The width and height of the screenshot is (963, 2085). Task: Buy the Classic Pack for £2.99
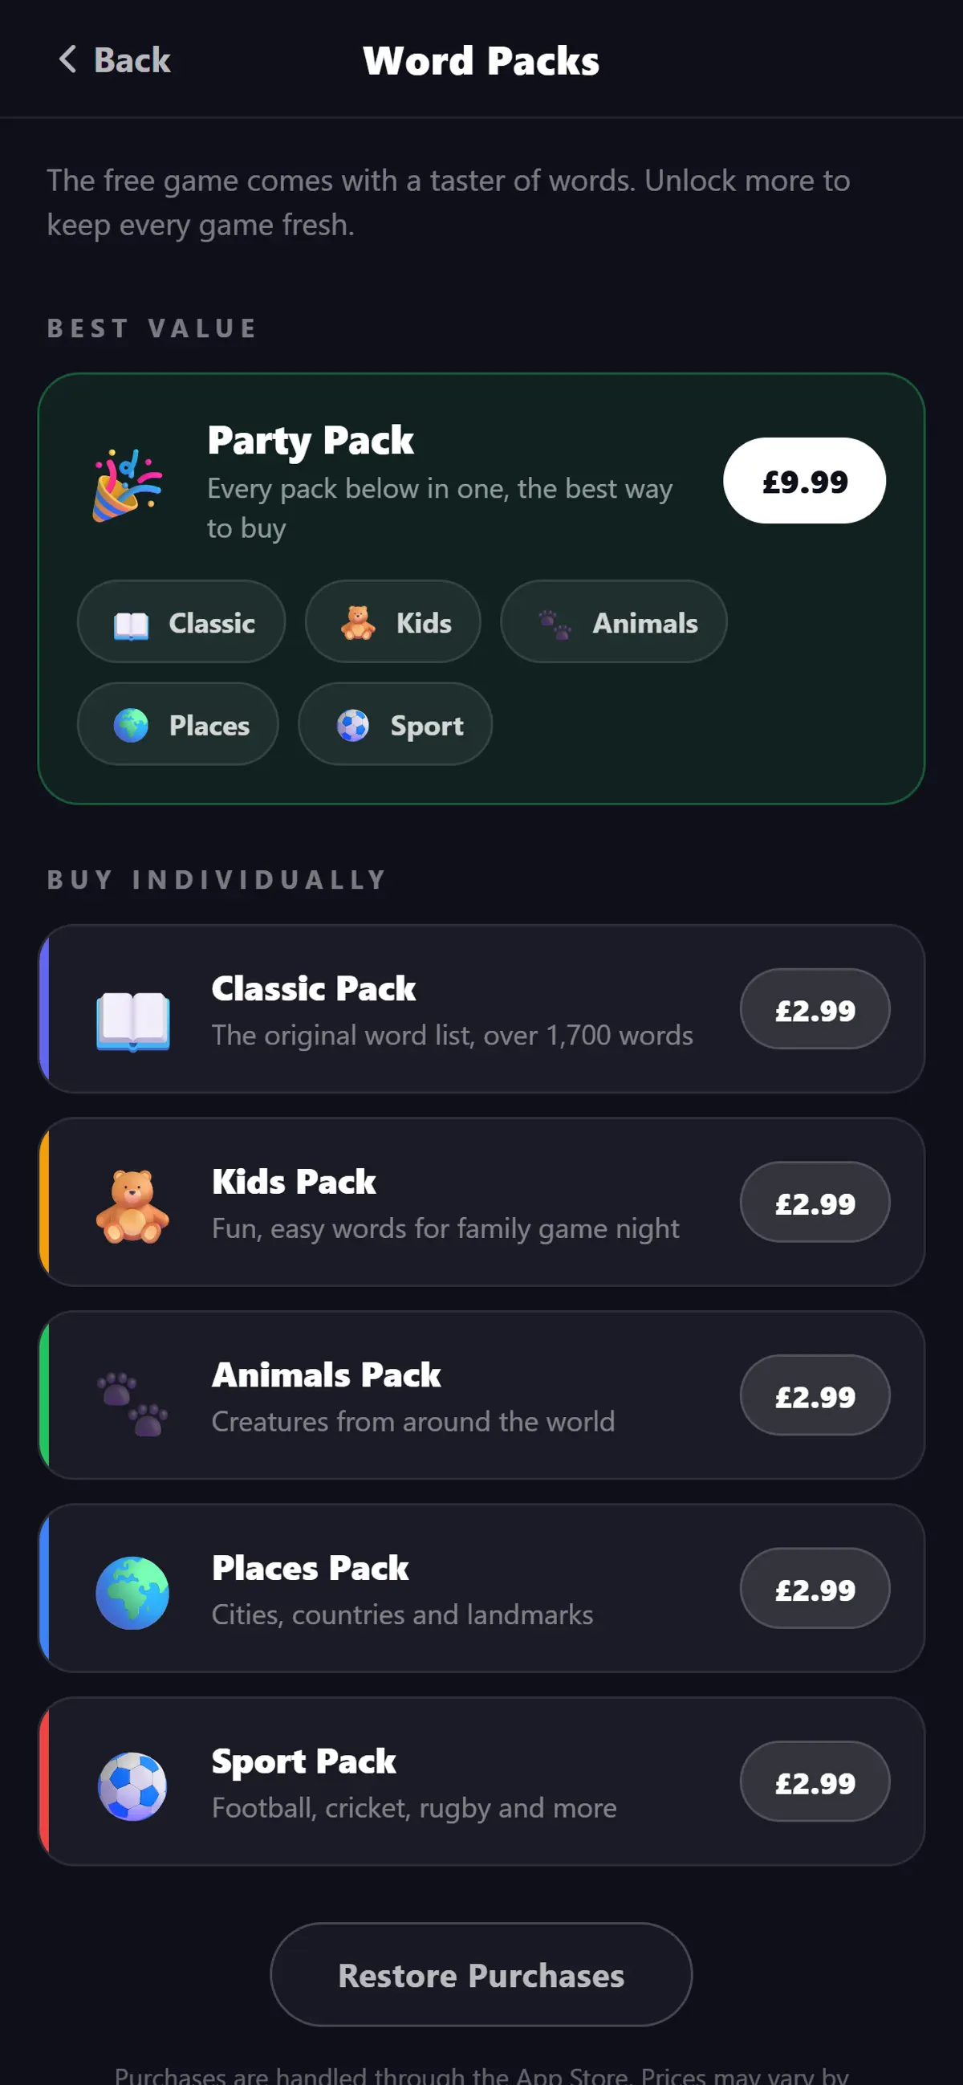click(x=815, y=1009)
